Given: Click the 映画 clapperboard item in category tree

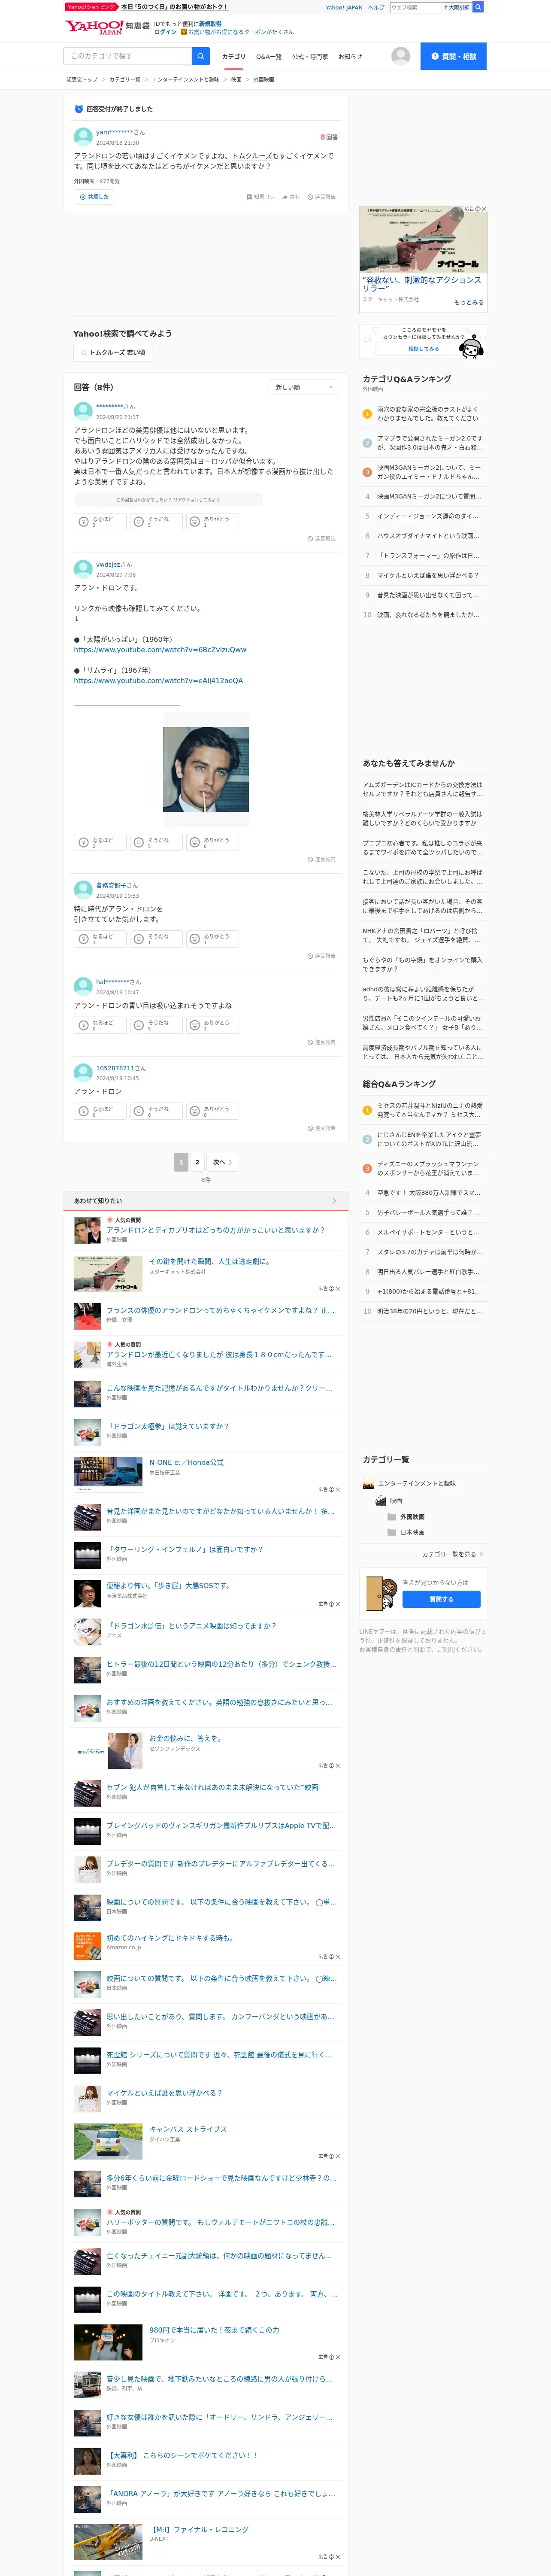Looking at the screenshot, I should click(x=389, y=1501).
